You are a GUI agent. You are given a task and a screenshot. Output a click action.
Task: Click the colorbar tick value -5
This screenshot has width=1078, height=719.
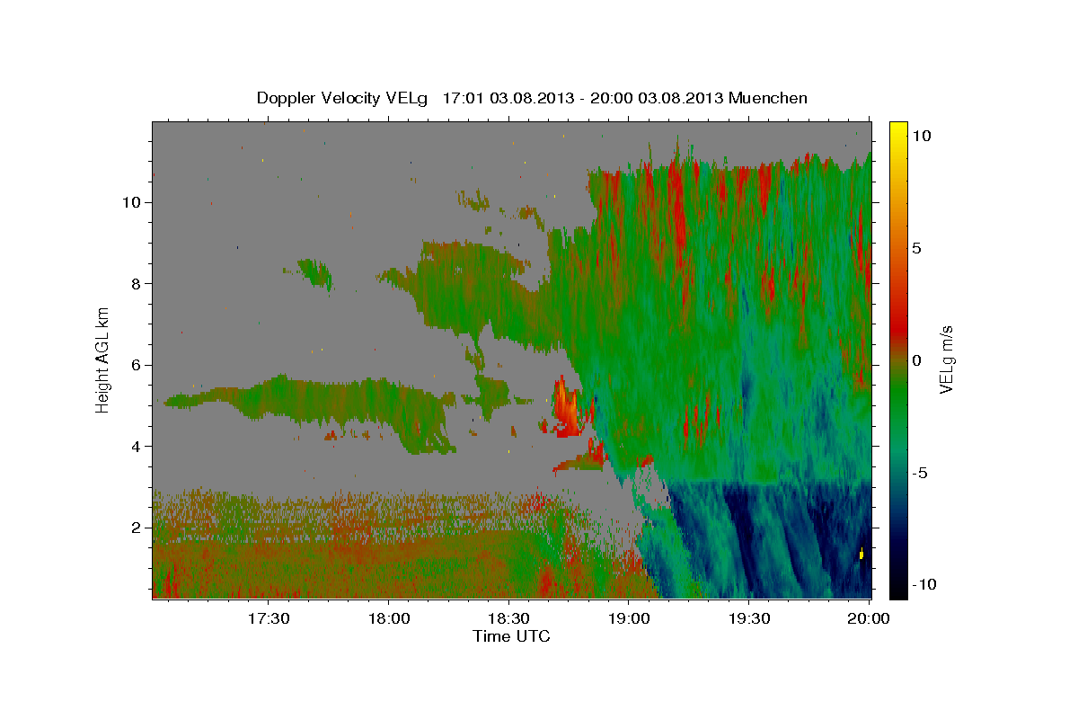[922, 473]
